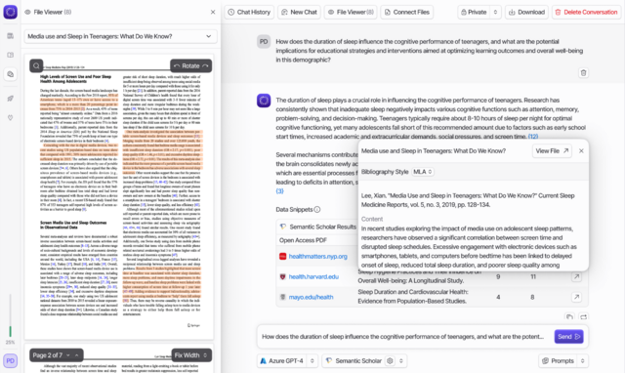
Task: Click the green progress bar at 25%
Action: [x=11, y=331]
